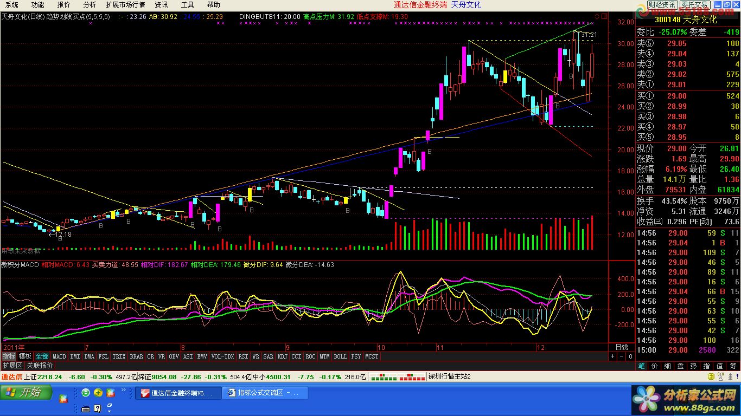This screenshot has width=741, height=416.
Task: Click the diamond icon above the price axis
Action: coord(597,16)
